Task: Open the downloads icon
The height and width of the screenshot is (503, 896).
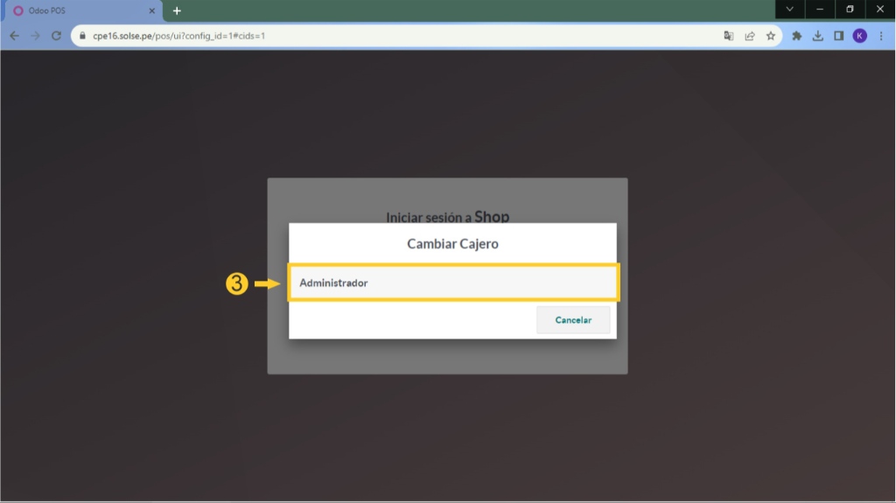Action: 818,36
